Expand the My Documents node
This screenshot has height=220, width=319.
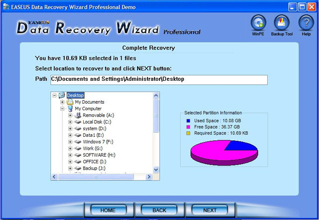pyautogui.click(x=62, y=102)
